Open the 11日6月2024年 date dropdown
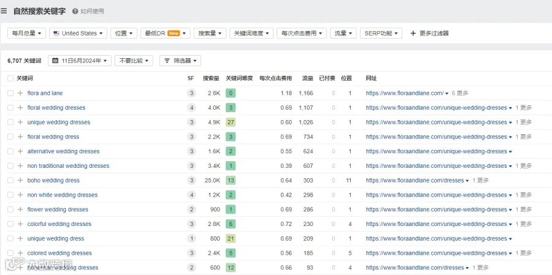 pos(80,61)
